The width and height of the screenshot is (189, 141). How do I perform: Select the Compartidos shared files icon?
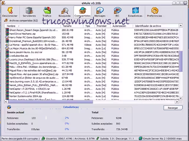coord(82,11)
